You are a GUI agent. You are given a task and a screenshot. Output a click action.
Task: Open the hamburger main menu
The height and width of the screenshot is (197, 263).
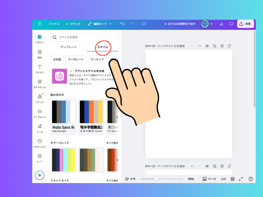tap(40, 24)
